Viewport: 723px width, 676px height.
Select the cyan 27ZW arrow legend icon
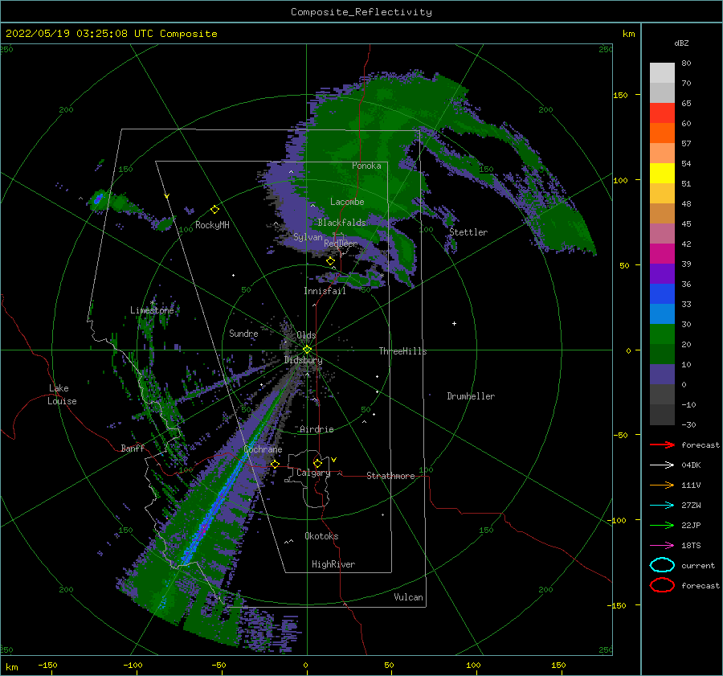[x=662, y=506]
